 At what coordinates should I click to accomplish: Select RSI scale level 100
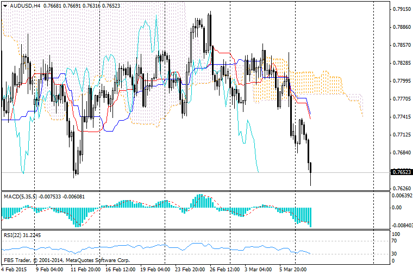(x=396, y=234)
